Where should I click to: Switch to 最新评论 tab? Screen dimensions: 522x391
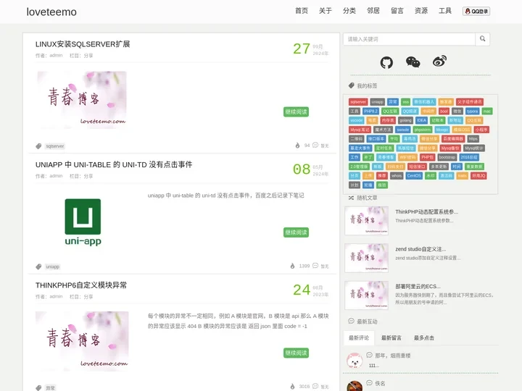[x=359, y=338]
